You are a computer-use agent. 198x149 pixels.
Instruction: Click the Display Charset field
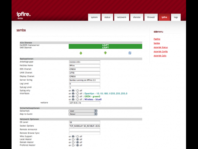[85, 77]
